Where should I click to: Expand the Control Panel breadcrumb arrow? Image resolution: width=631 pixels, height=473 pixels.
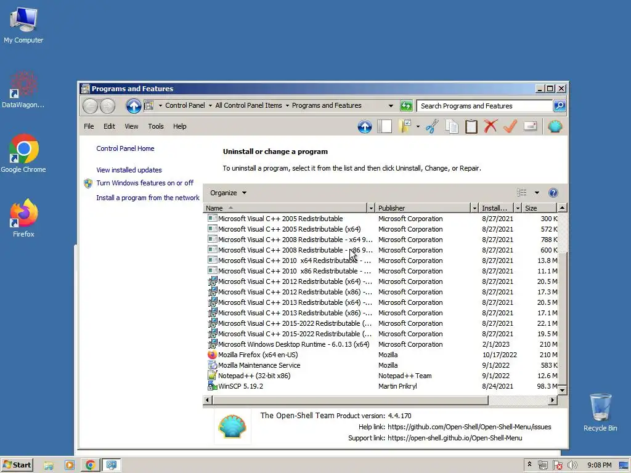(210, 106)
